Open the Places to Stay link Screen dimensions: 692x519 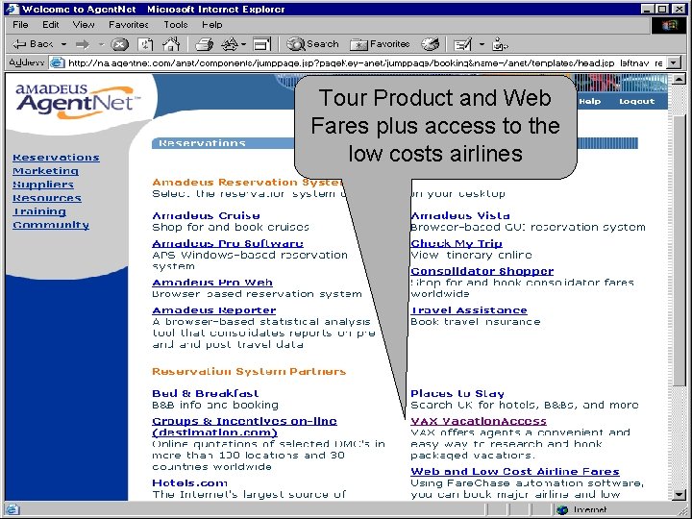point(457,394)
